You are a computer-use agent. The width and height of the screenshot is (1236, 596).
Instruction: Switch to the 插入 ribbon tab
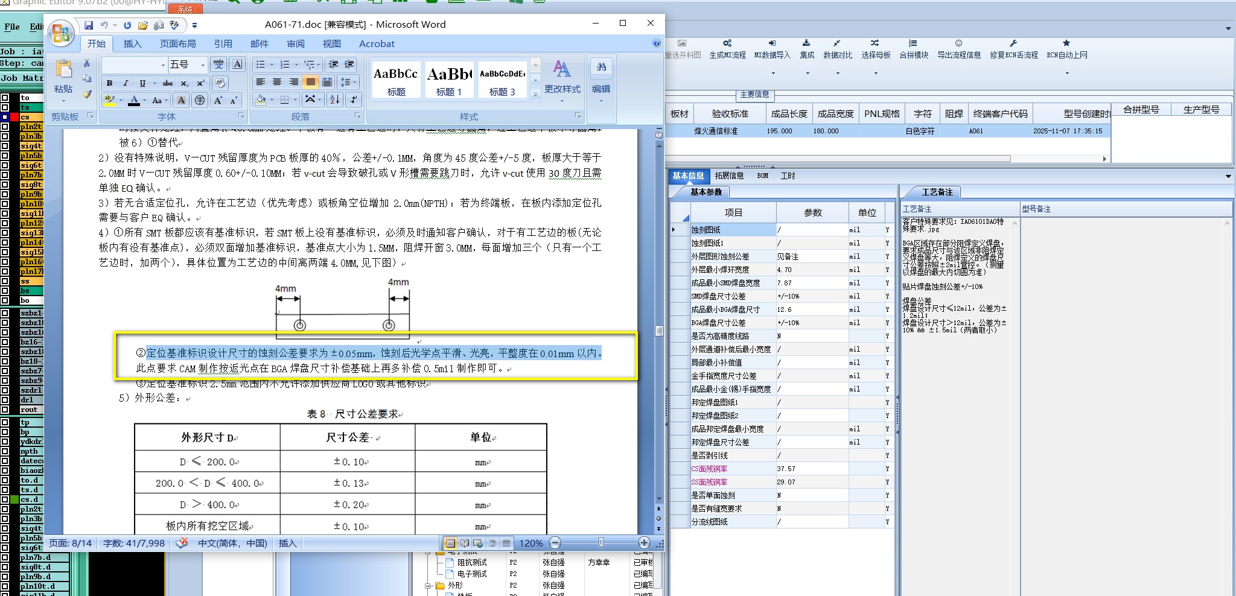tap(132, 43)
